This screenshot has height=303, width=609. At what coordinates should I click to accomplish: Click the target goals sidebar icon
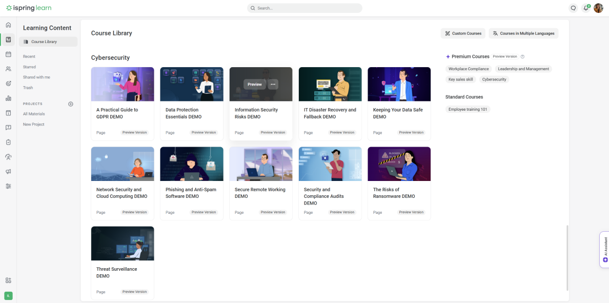[8, 84]
